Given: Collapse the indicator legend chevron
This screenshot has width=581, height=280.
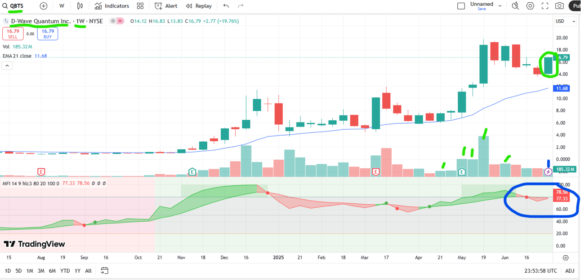Looking at the screenshot, I should click(7, 66).
